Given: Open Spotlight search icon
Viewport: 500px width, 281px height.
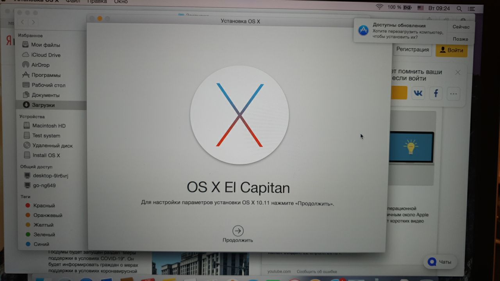Looking at the screenshot, I should coord(459,9).
